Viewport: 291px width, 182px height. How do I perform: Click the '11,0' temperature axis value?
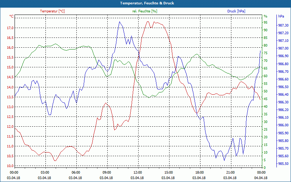point(10,146)
